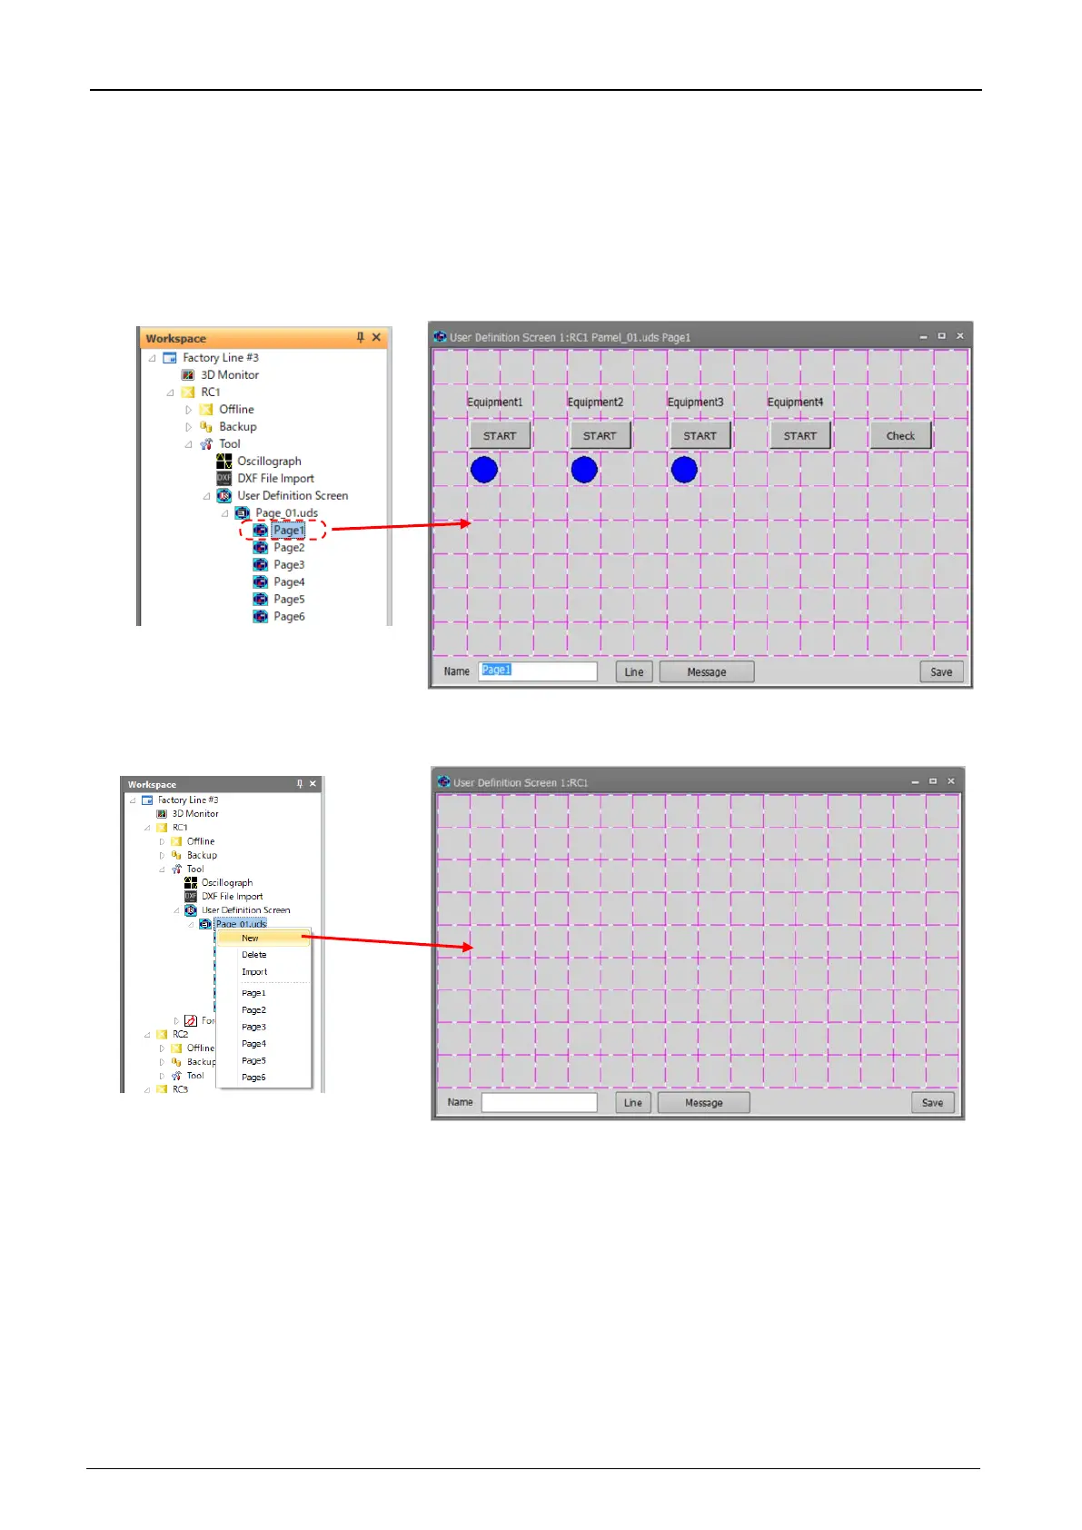The image size is (1082, 1530).
Task: Click the title icon of Pamel_01.uds Page1 window
Action: [440, 337]
